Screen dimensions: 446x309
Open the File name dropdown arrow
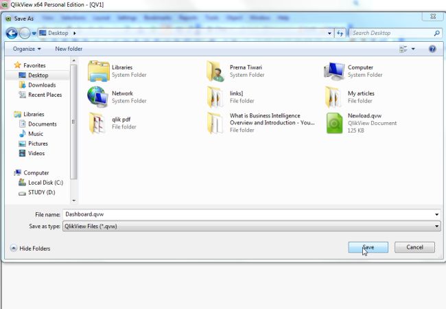(x=436, y=214)
